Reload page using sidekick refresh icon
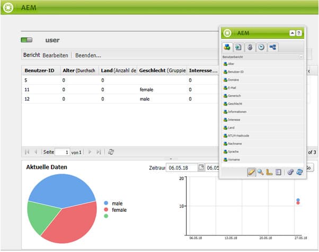319x252 pixels. coord(299,172)
